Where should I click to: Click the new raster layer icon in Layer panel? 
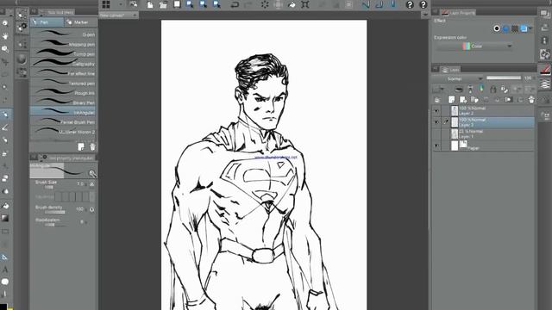452,100
